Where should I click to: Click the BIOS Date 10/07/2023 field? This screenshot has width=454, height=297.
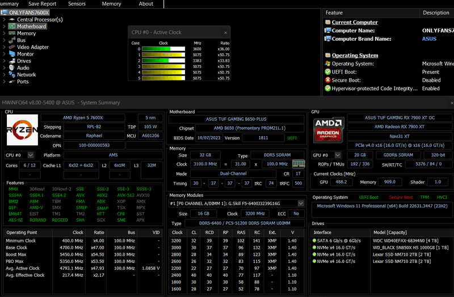click(208, 138)
